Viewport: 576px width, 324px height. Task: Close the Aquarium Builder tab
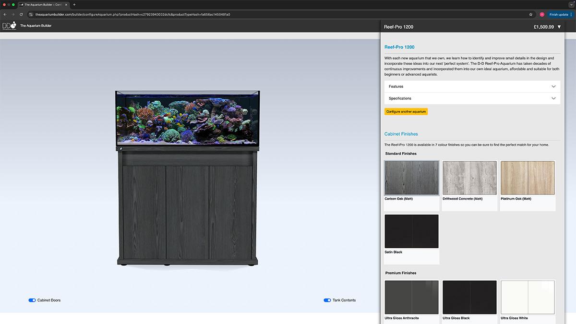pyautogui.click(x=67, y=4)
